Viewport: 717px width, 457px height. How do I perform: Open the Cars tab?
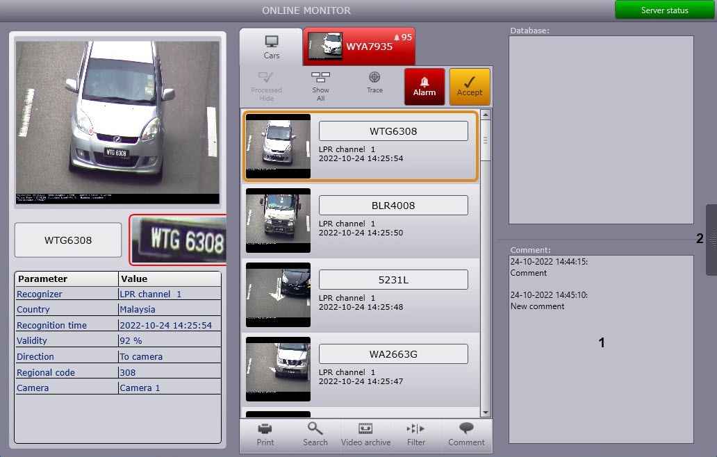pos(271,47)
